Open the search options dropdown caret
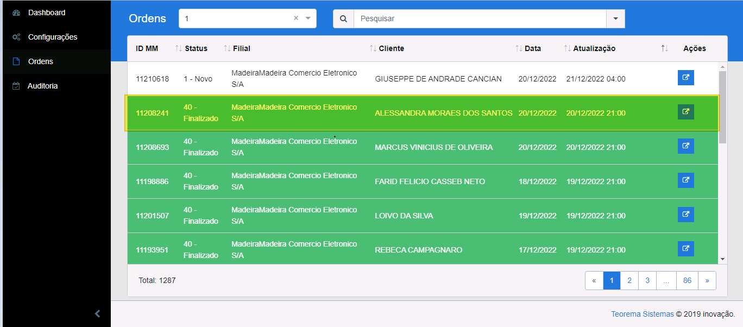 click(x=615, y=18)
